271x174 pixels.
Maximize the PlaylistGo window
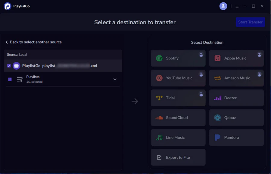[253, 6]
